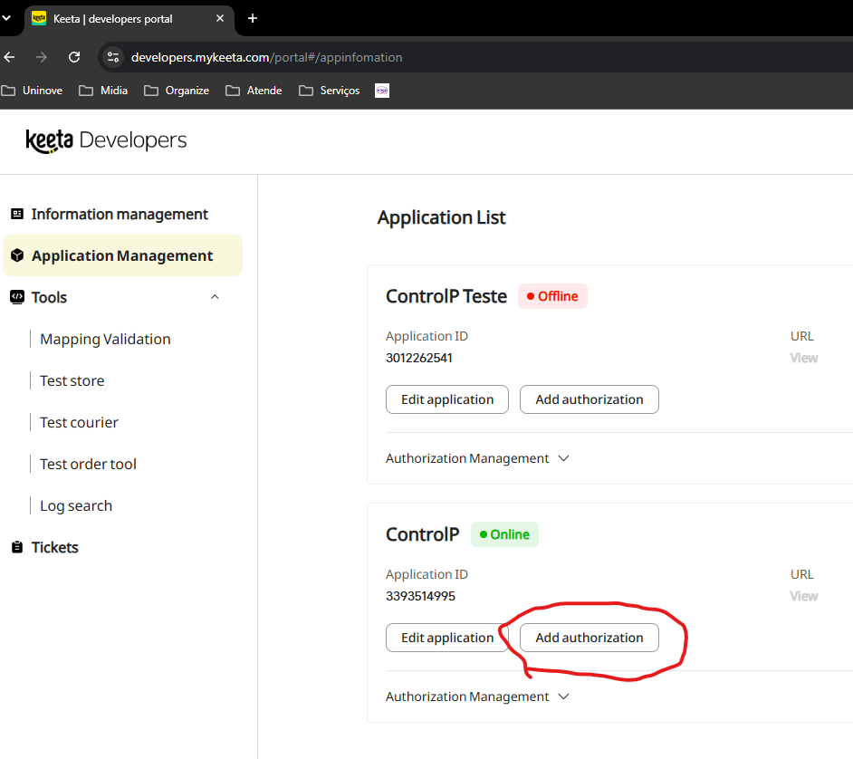Click the Application List heading
This screenshot has width=853, height=759.
point(442,217)
